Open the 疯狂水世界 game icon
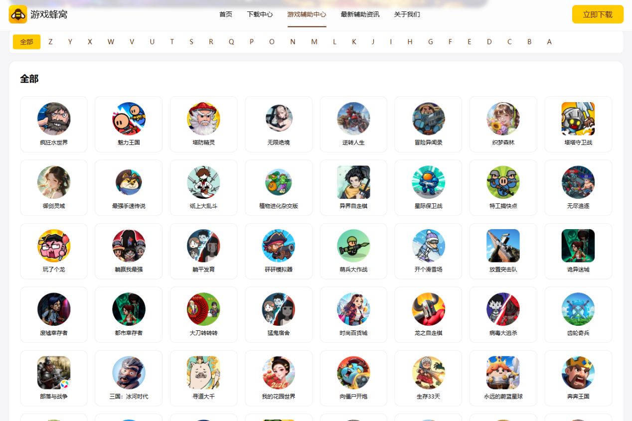This screenshot has height=421, width=632. (x=54, y=119)
